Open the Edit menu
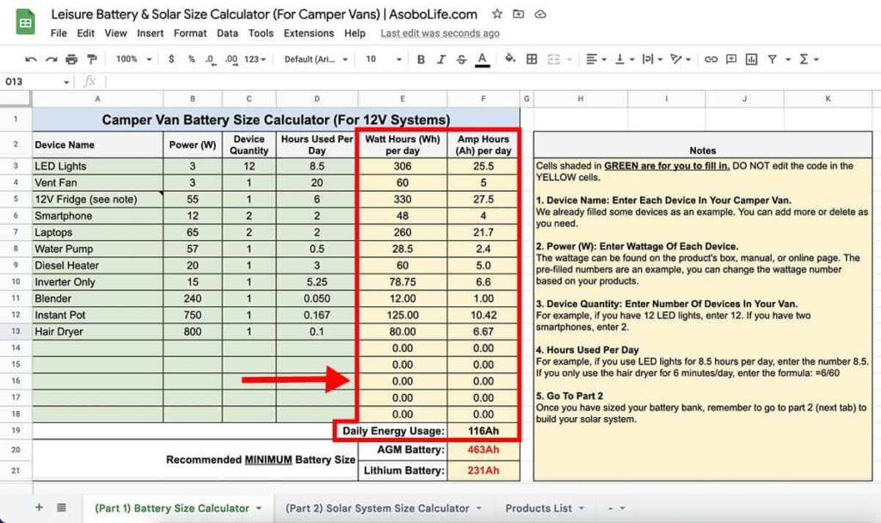The width and height of the screenshot is (881, 523). click(x=85, y=34)
